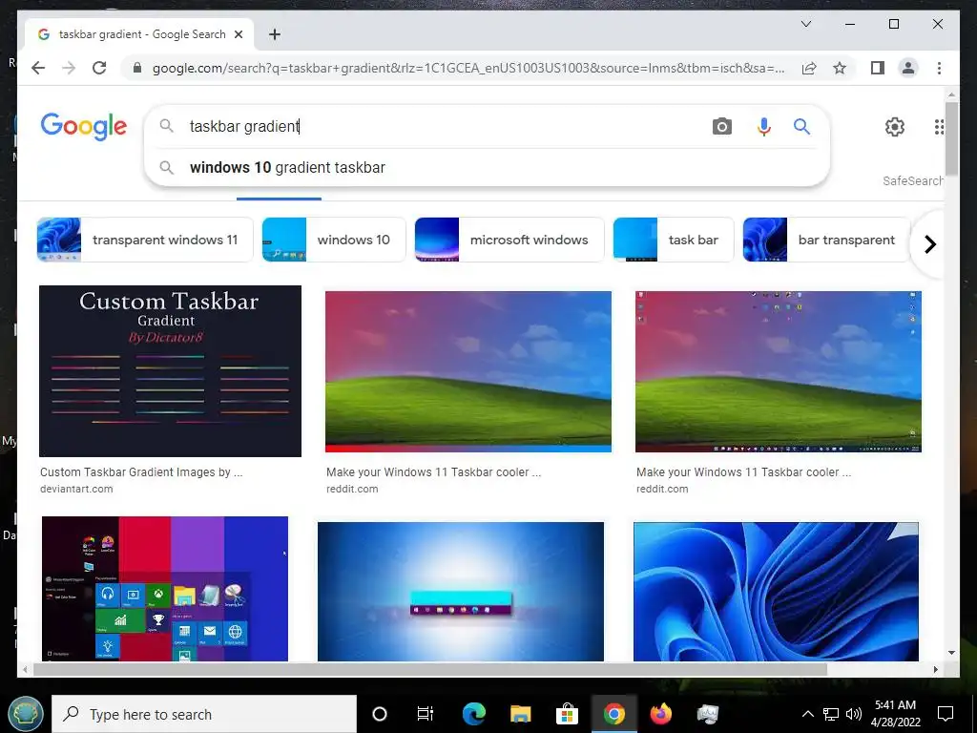Image resolution: width=977 pixels, height=733 pixels.
Task: Visit the deviantart.com source link
Action: (x=76, y=489)
